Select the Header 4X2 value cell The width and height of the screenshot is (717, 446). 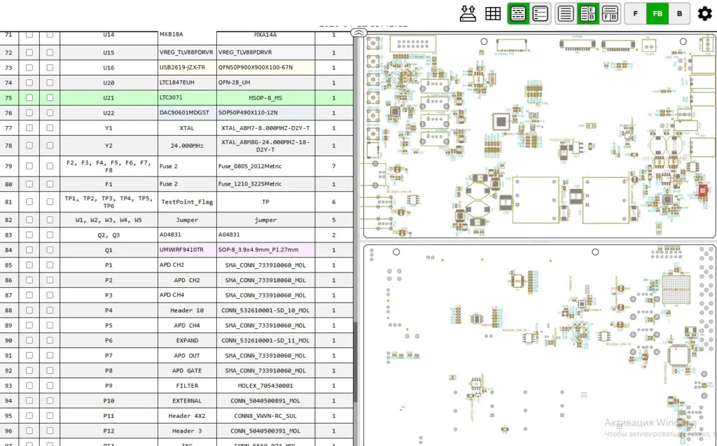187,416
